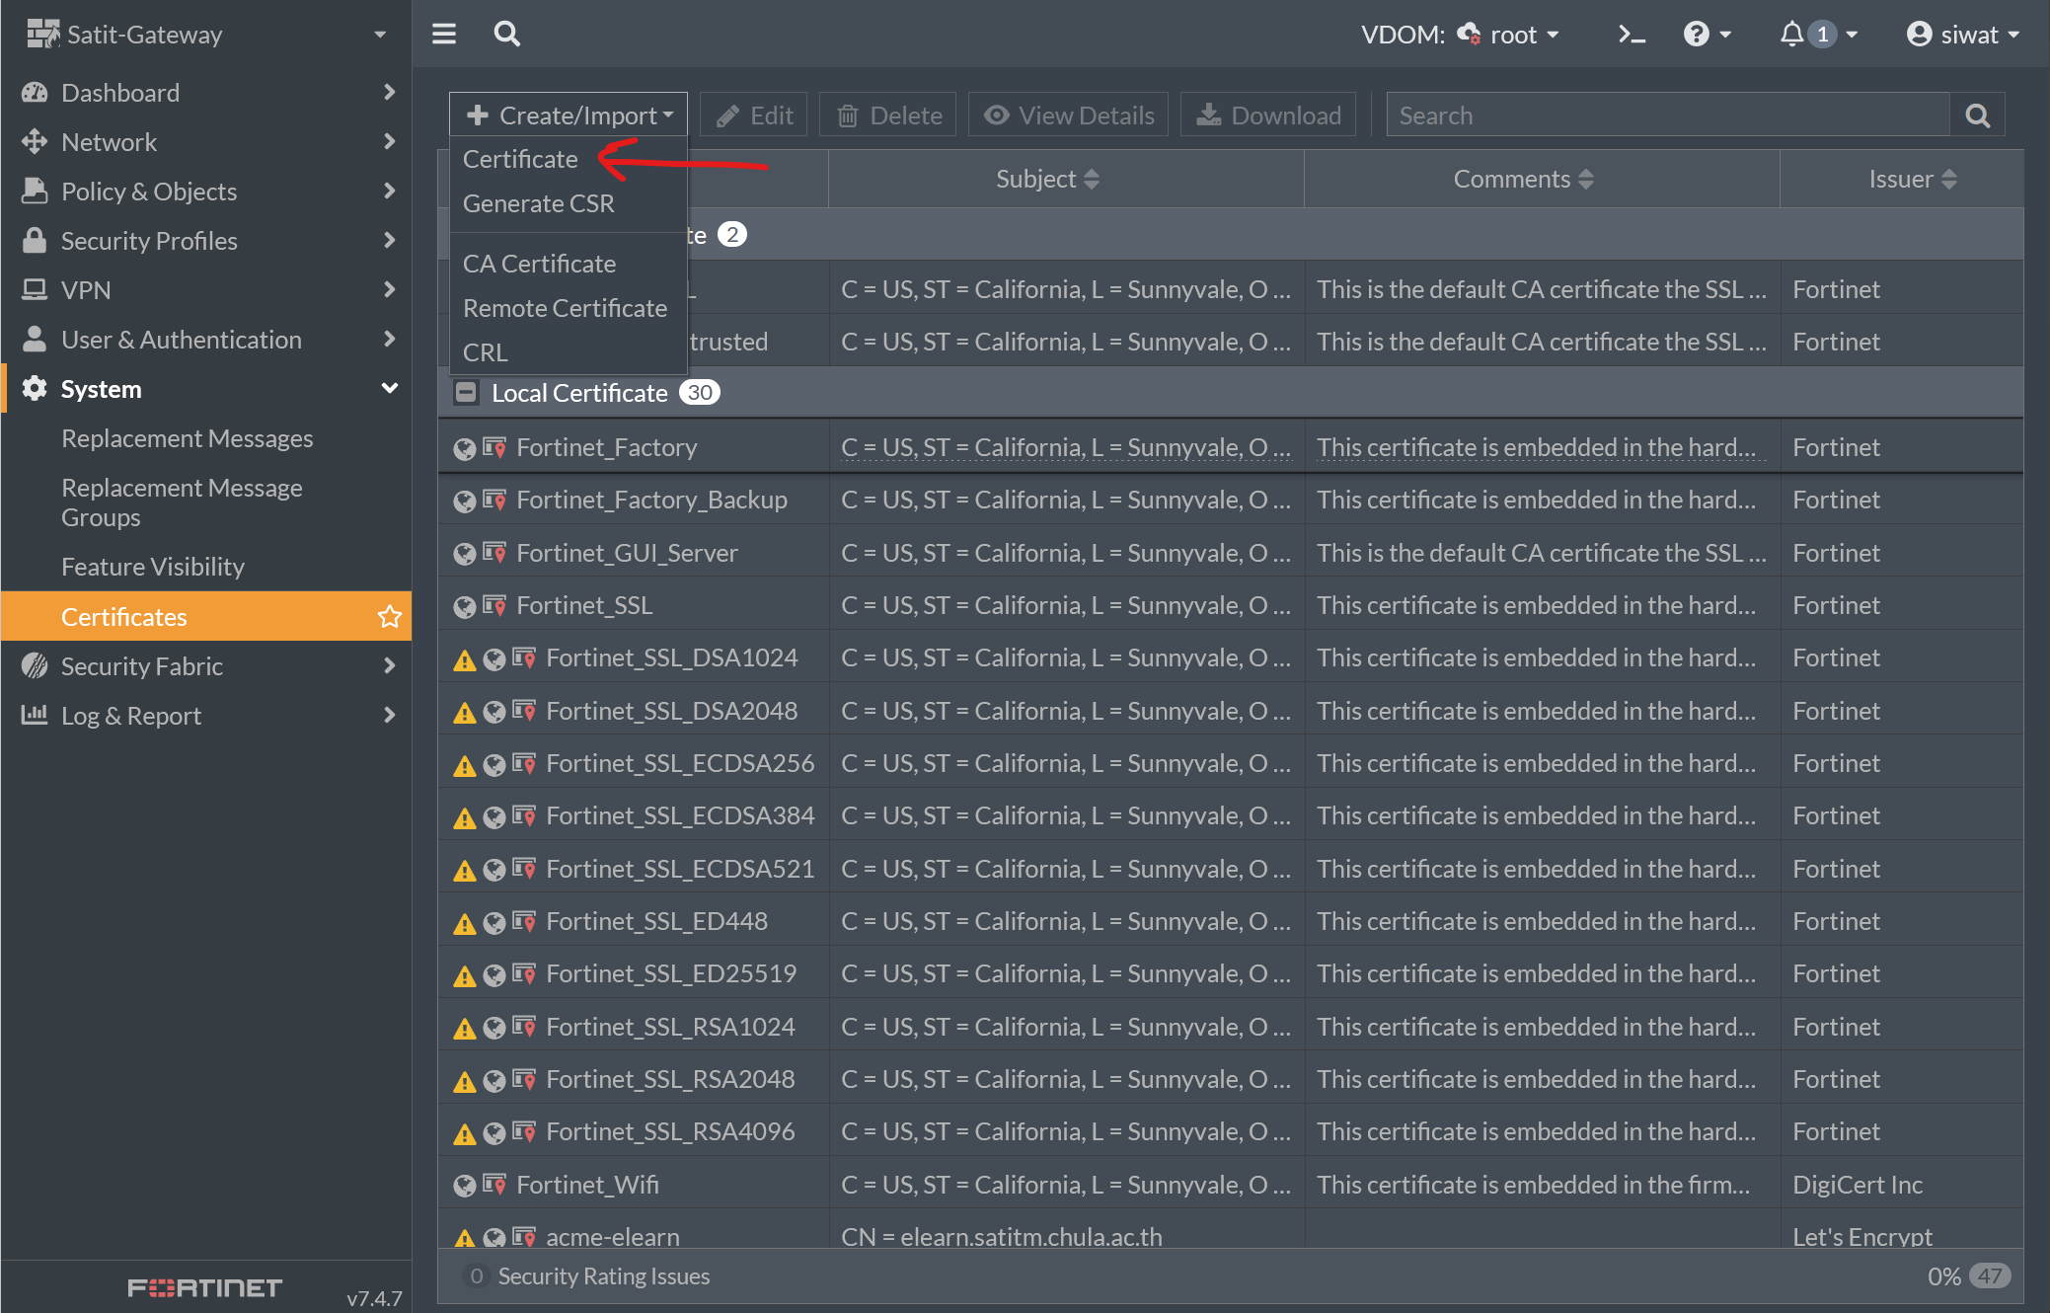Open the VDOM root dropdown
Viewport: 2050px width, 1313px height.
[1553, 35]
